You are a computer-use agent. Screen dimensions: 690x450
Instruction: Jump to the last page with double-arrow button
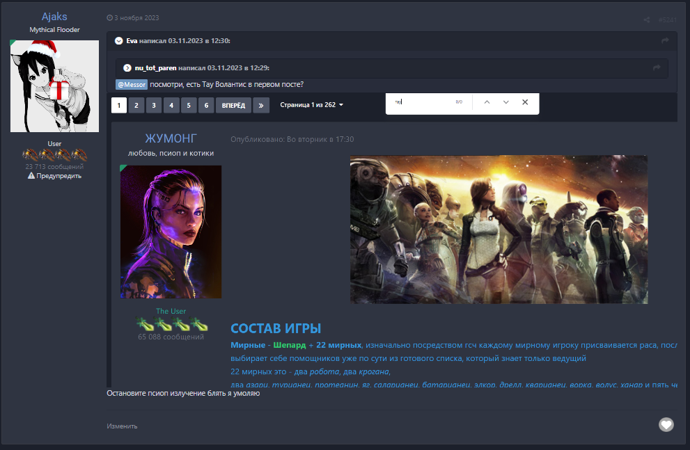point(261,105)
